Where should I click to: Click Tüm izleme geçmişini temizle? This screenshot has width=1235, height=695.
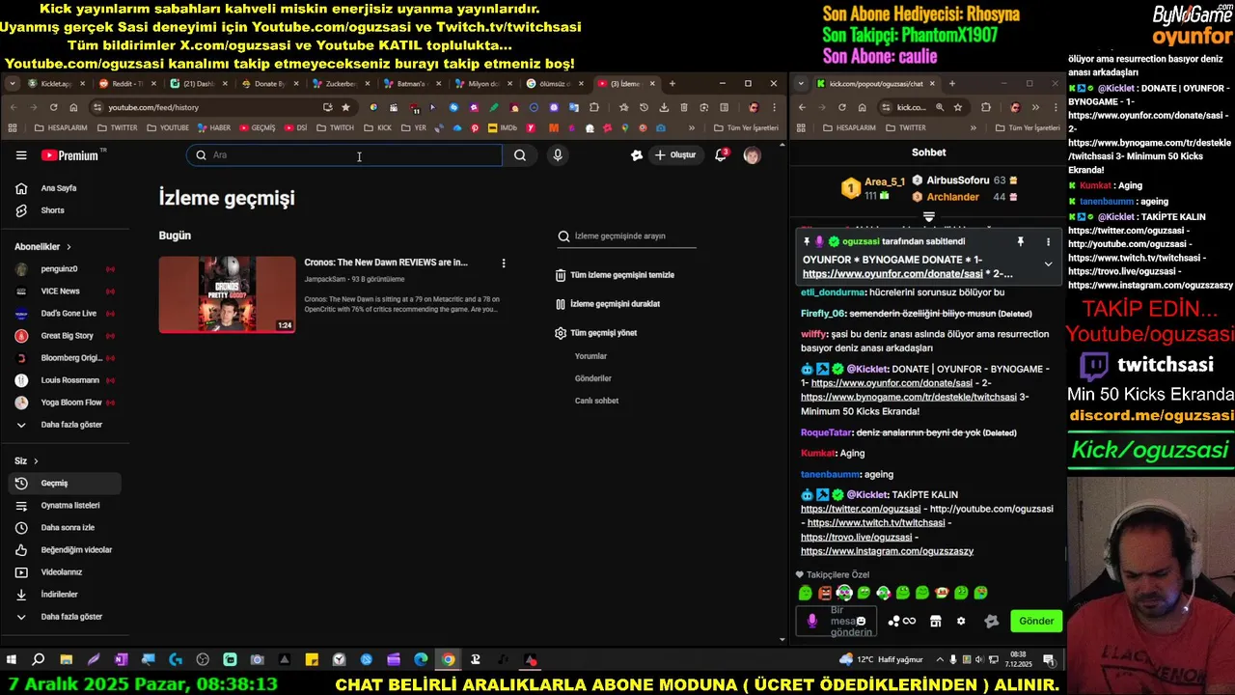[615, 275]
